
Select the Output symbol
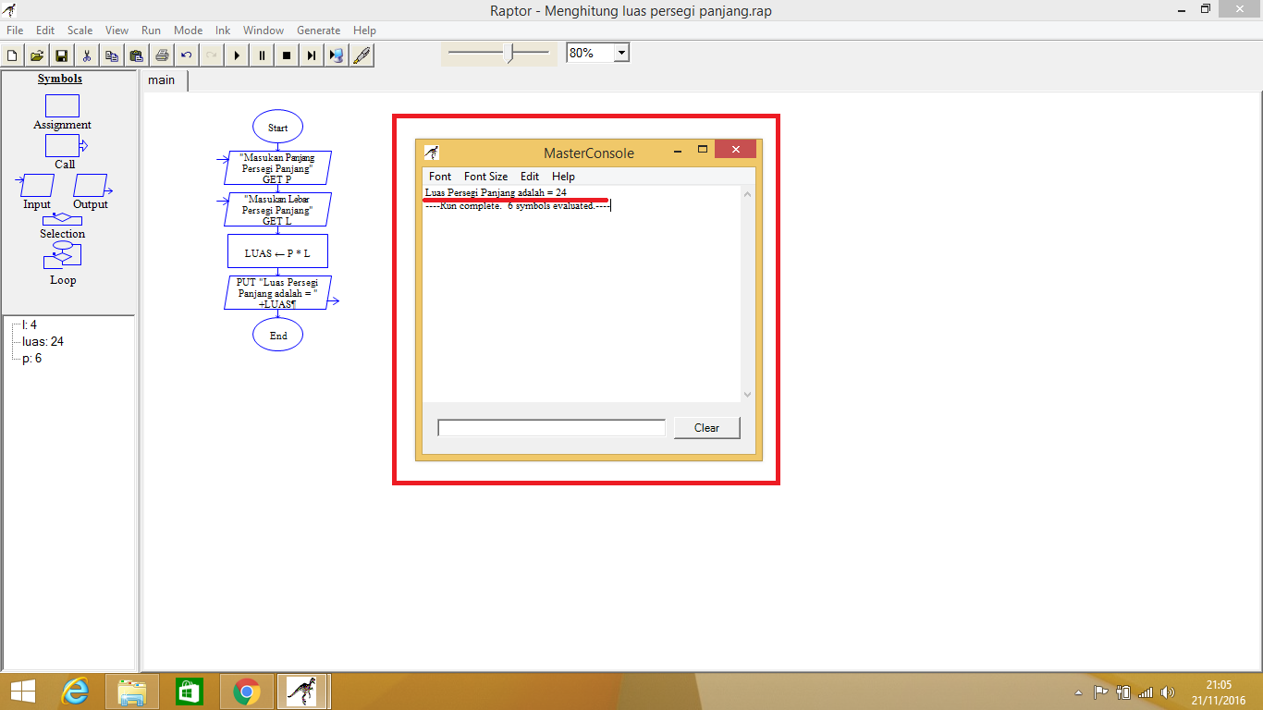91,185
